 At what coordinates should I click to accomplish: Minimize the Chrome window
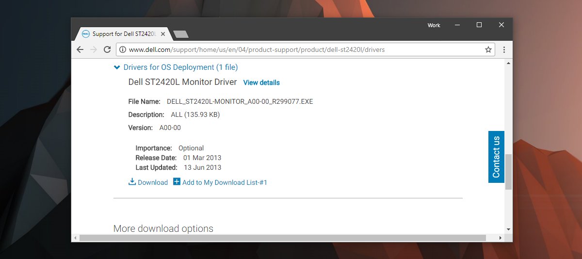[456, 25]
